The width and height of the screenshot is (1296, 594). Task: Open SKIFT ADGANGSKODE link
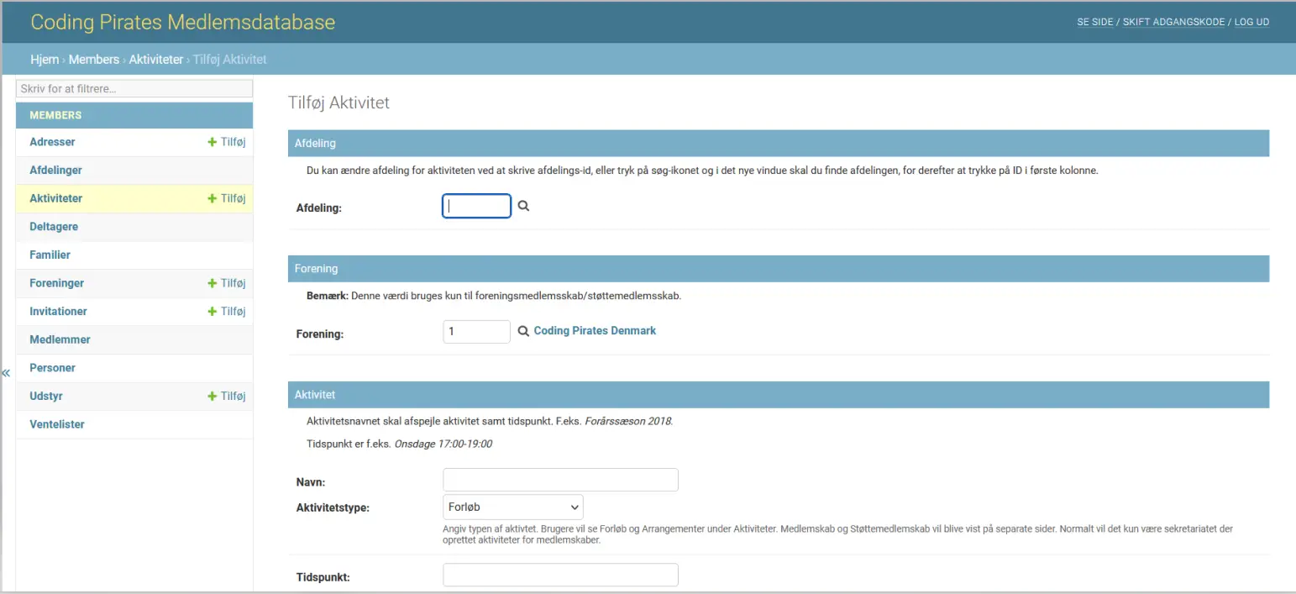tap(1173, 22)
